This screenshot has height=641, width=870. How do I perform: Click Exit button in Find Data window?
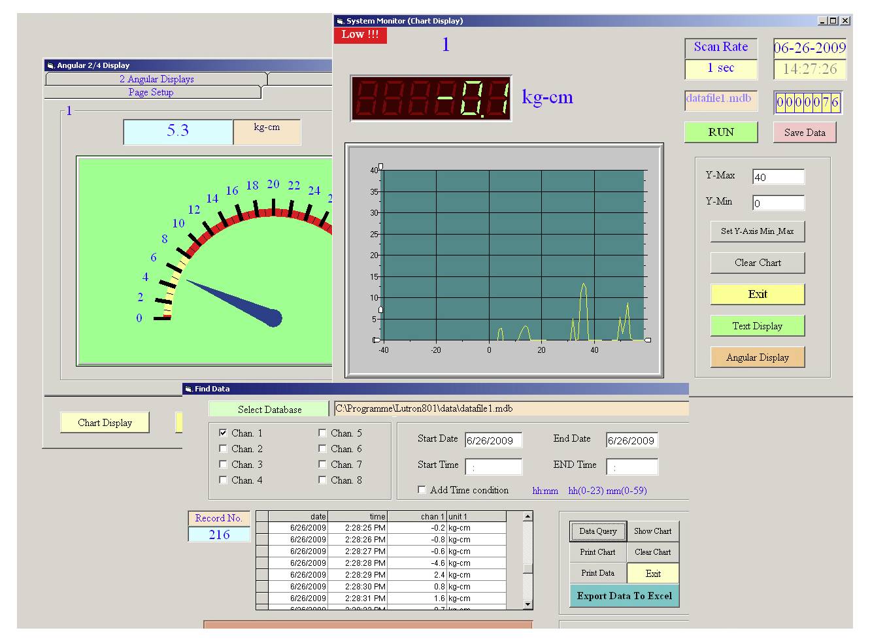653,574
